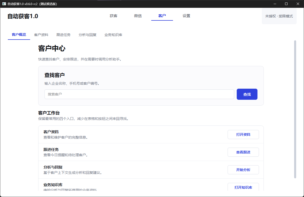Viewport: 304px width, 197px height.
Task: Click the 客户工作台 heading
Action: (49, 113)
